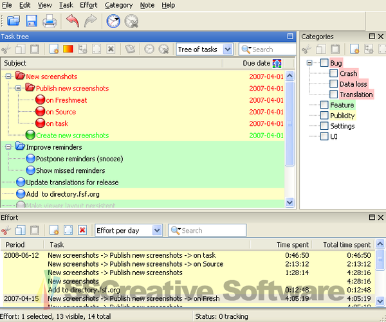Open the Effort per day dropdown
The image size is (386, 322).
tap(157, 231)
